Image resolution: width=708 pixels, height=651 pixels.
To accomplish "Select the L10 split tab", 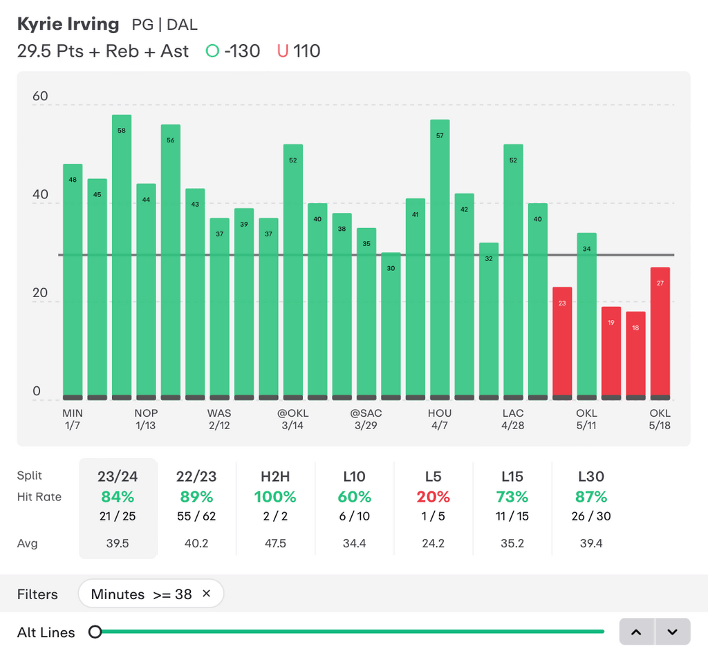I will (355, 509).
